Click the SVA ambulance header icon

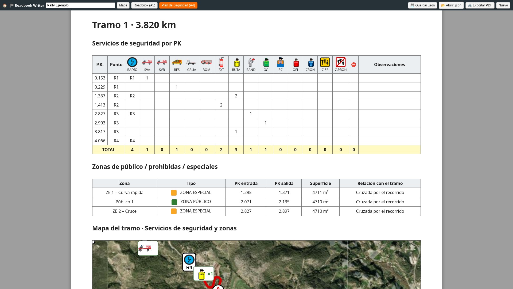147,62
